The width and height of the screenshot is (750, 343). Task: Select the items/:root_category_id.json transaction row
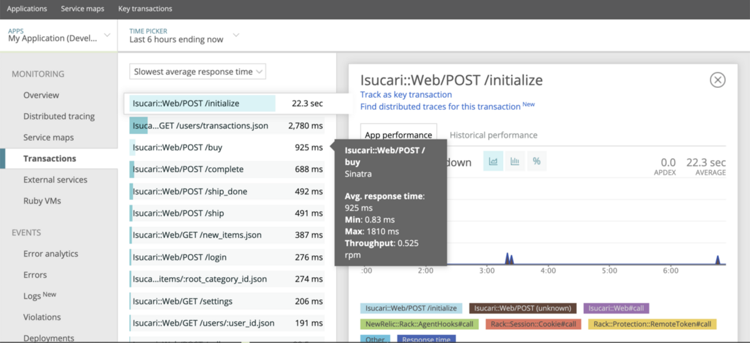(x=227, y=279)
